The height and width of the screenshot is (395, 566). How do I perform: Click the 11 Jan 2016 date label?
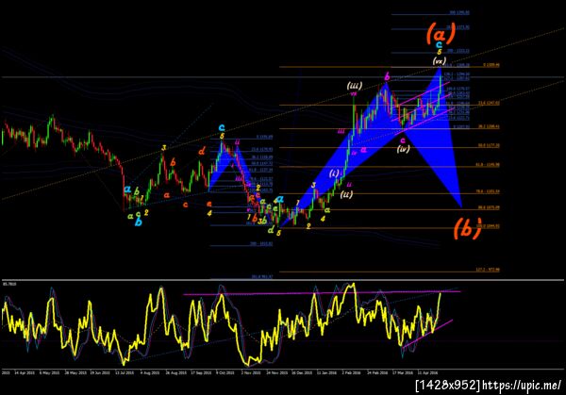pos(326,372)
